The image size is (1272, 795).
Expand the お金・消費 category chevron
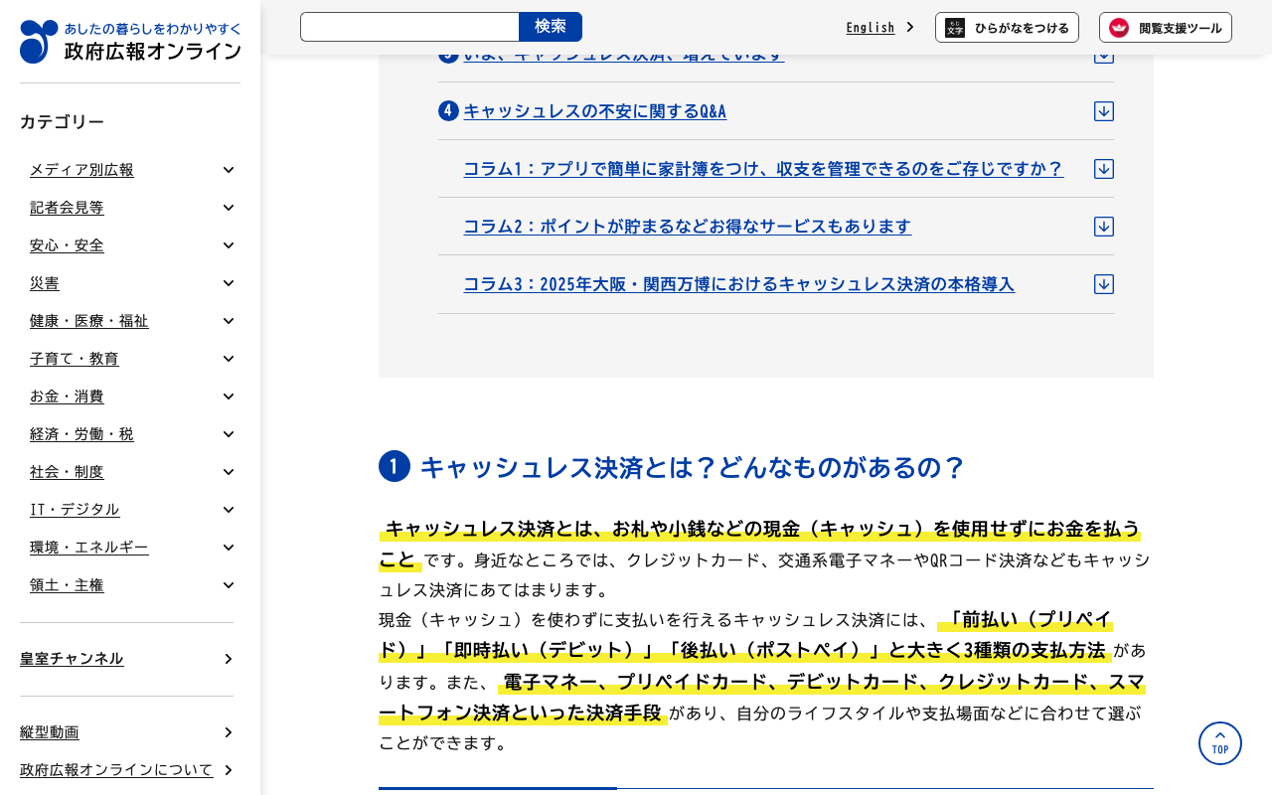229,397
